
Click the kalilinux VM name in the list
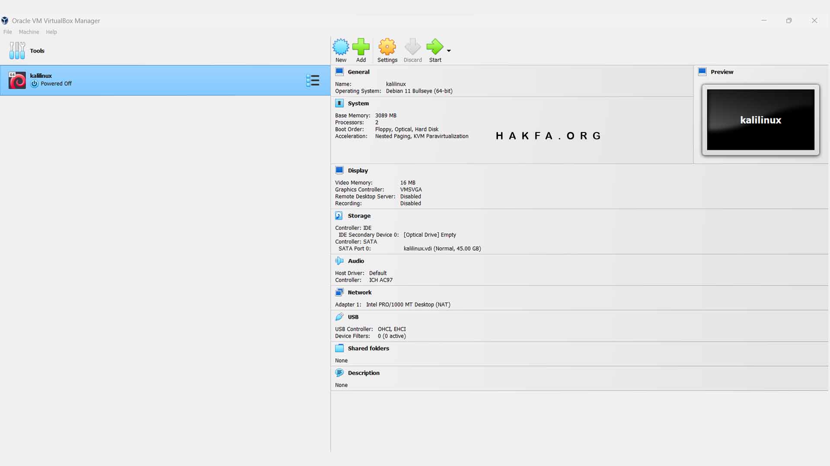[41, 76]
